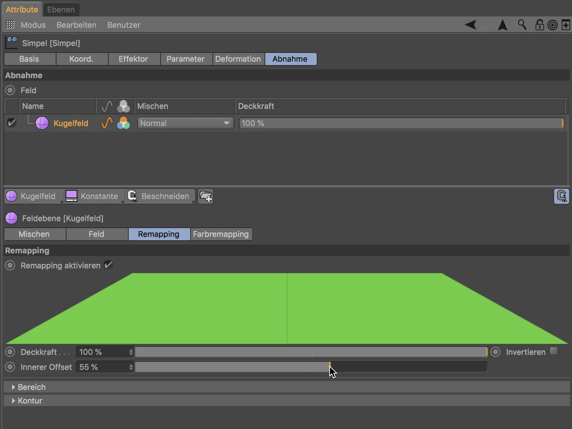
Task: Open the Modus menu
Action: 33,25
